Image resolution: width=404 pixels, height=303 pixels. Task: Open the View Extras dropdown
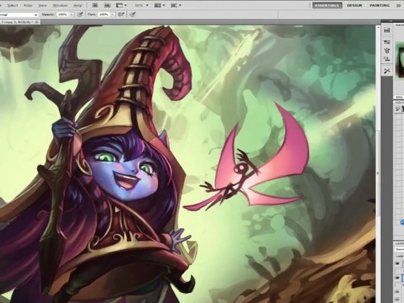(122, 5)
